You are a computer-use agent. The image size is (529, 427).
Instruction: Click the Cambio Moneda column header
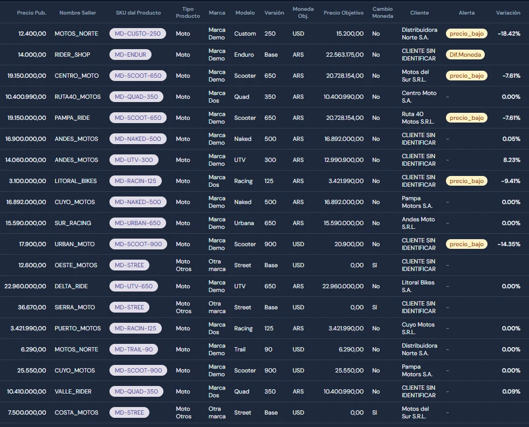(382, 12)
